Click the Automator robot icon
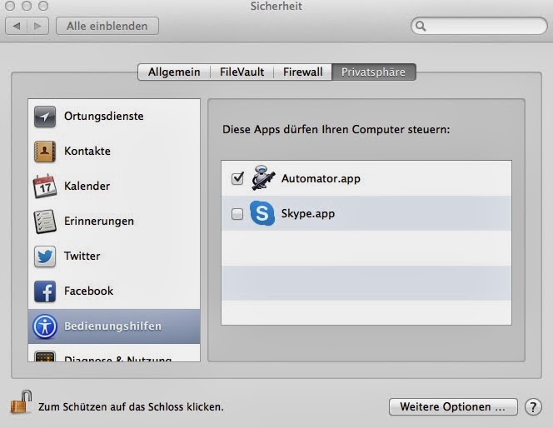This screenshot has height=428, width=553. point(262,178)
